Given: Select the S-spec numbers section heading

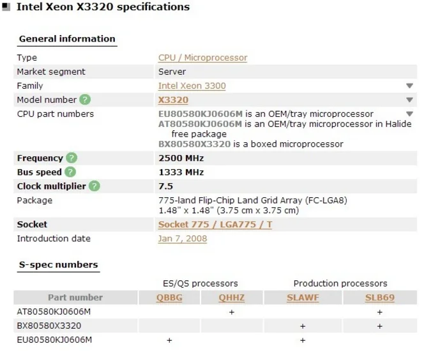Looking at the screenshot, I should (58, 264).
